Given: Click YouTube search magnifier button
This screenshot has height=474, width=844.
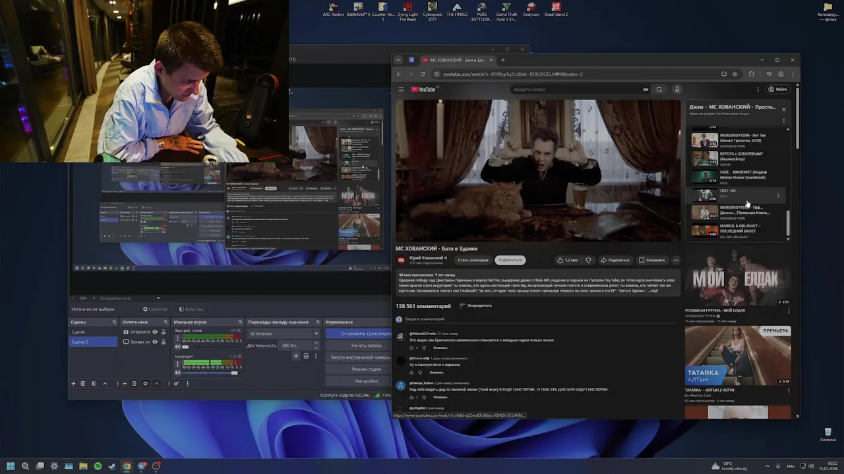Looking at the screenshot, I should click(659, 90).
